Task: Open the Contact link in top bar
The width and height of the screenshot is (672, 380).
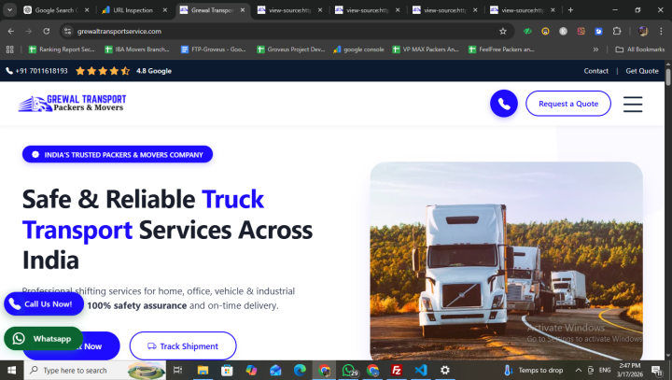Action: click(595, 71)
